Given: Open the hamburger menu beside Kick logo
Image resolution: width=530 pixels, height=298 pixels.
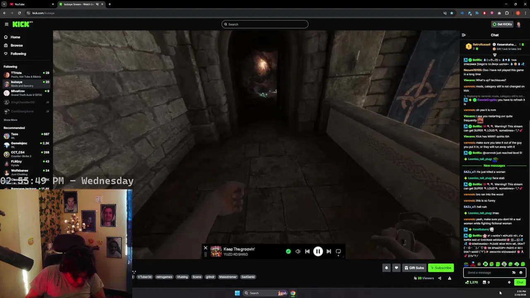Looking at the screenshot, I should click(x=7, y=24).
